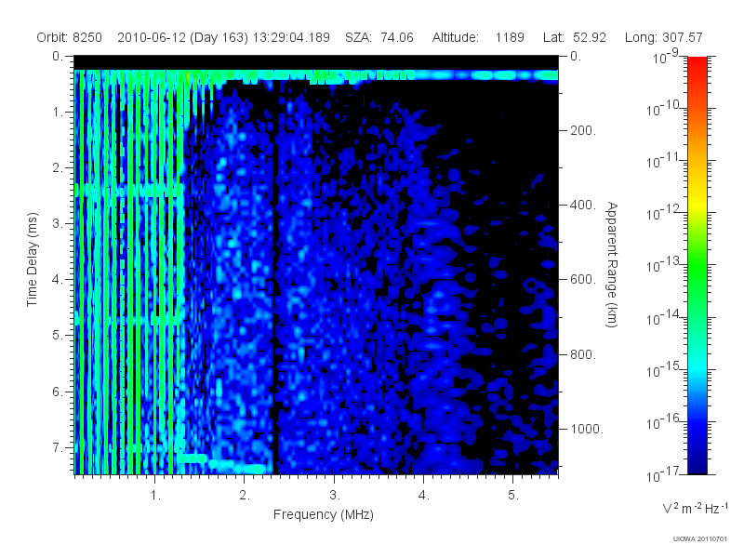Click the 'Time Delay (ms)' axis label
The image size is (744, 558).
point(32,259)
